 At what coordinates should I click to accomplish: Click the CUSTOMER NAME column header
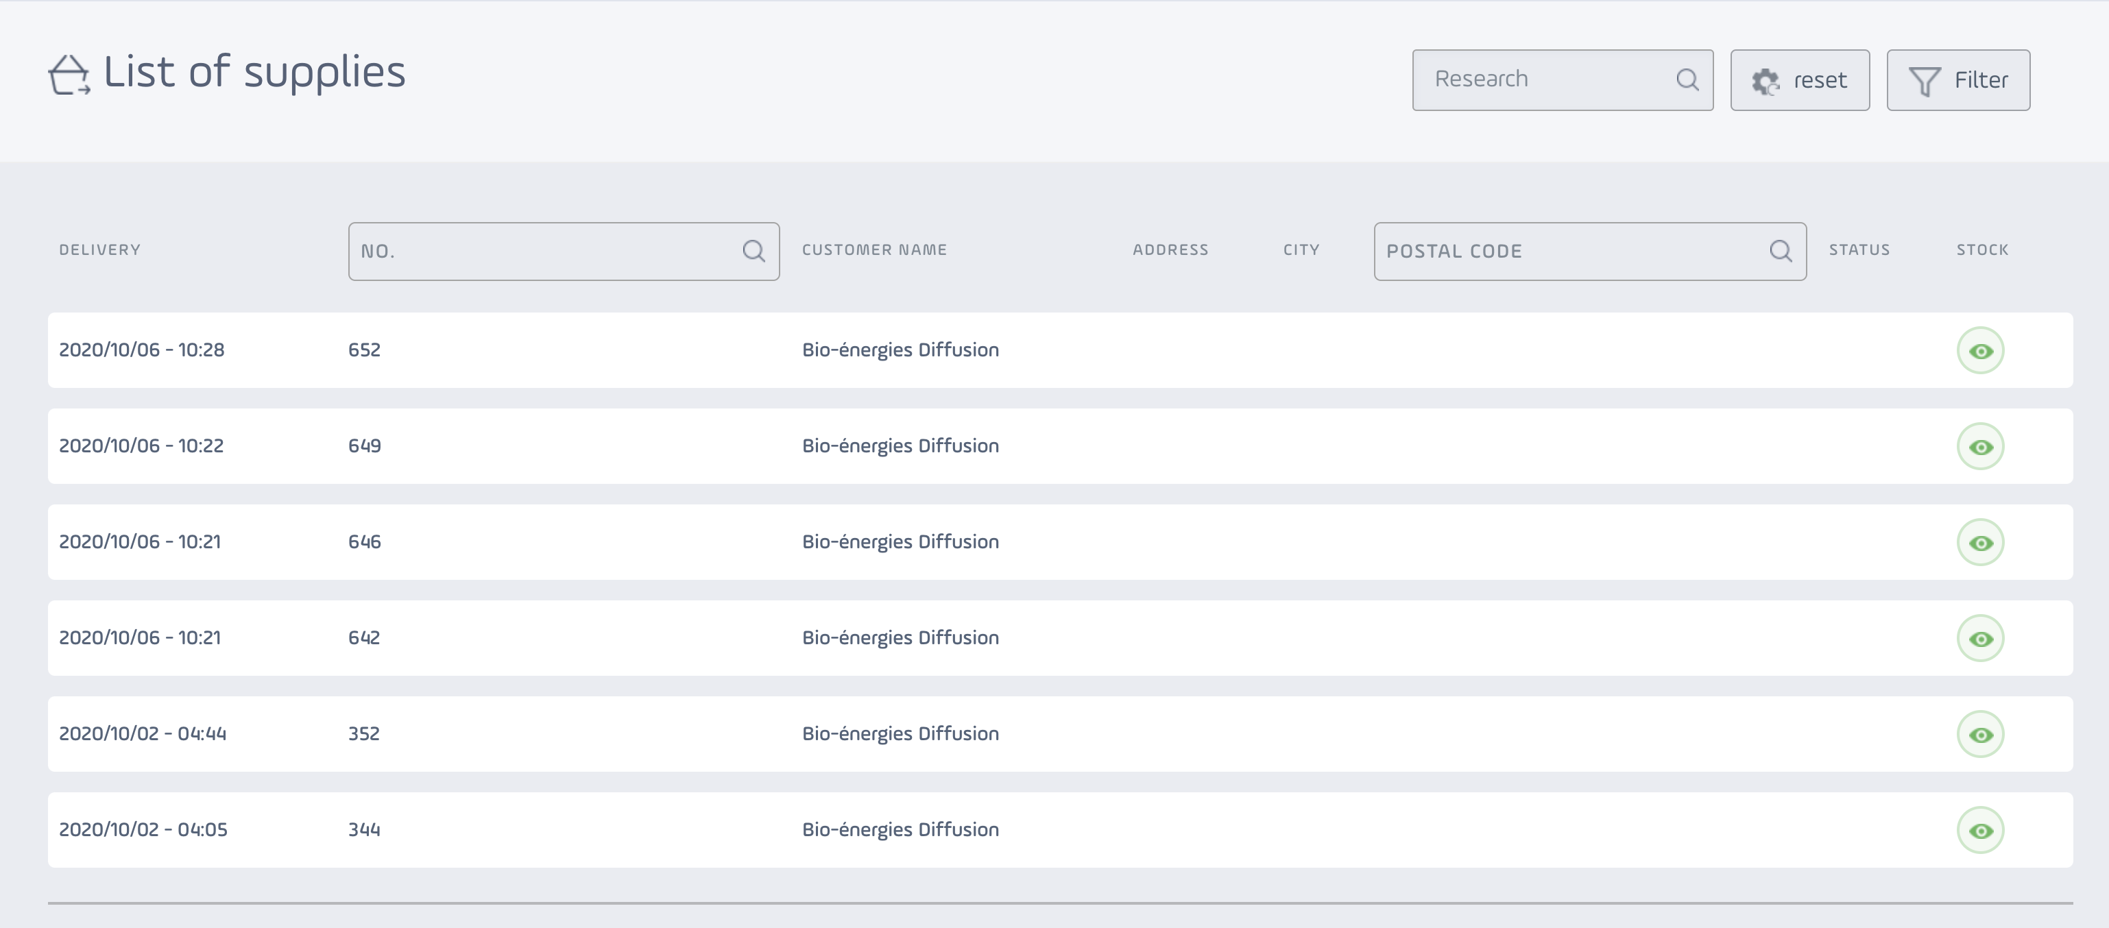click(x=874, y=249)
